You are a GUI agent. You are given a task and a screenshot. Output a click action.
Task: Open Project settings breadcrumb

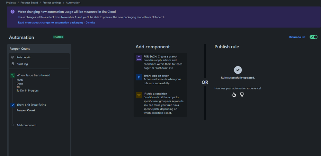pos(52,3)
